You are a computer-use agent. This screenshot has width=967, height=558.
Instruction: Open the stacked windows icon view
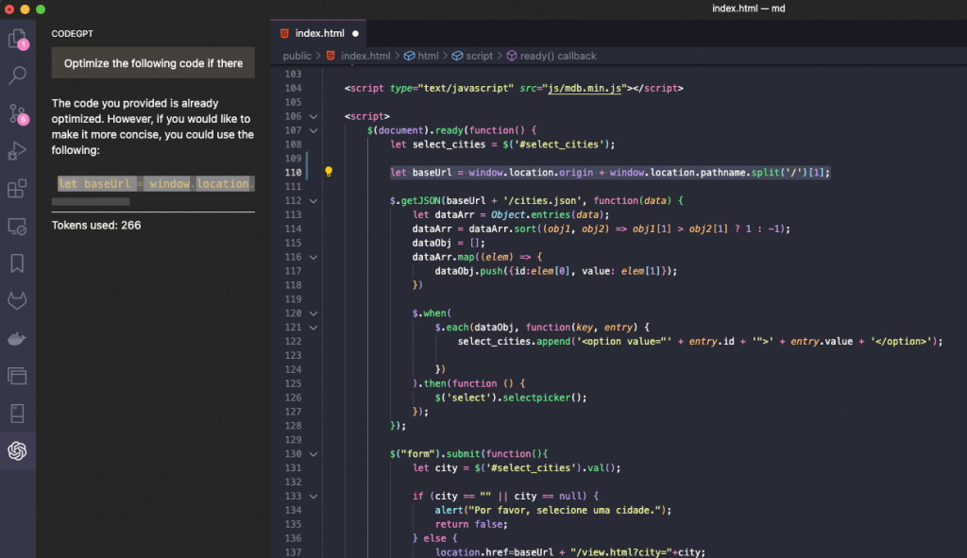coord(17,376)
